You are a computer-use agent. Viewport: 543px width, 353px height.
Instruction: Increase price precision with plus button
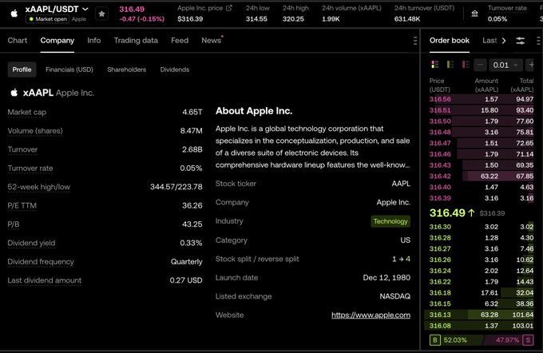pyautogui.click(x=530, y=65)
